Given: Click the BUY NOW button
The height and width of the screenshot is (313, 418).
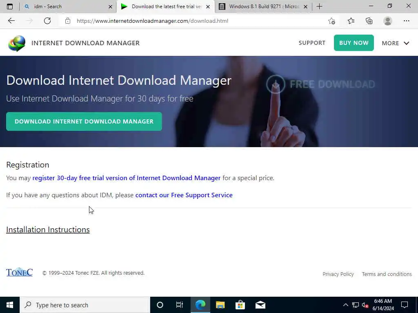Looking at the screenshot, I should 354,43.
